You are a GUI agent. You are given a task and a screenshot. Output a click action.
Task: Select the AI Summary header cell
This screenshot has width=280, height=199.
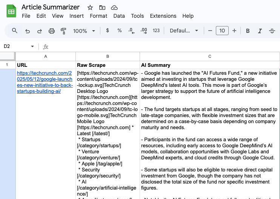[x=210, y=65]
